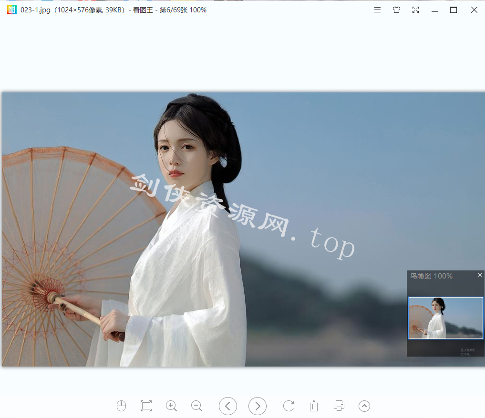Screen dimensions: 485x418
Task: Print the current image
Action: click(x=339, y=406)
